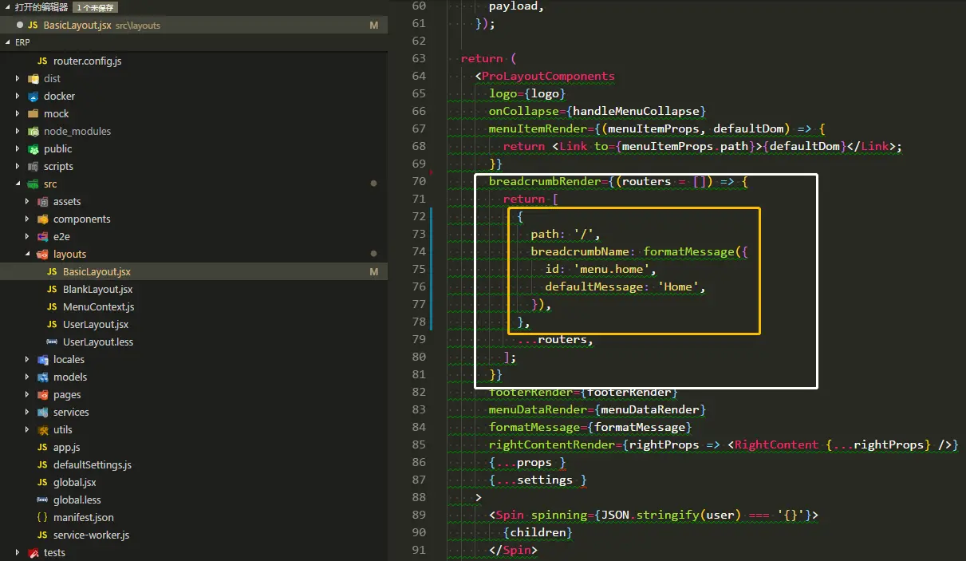The height and width of the screenshot is (561, 966).
Task: Expand the dist folder arrow
Action: [x=18, y=78]
